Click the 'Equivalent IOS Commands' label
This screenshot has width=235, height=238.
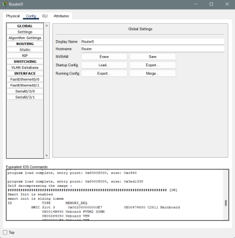click(x=27, y=167)
